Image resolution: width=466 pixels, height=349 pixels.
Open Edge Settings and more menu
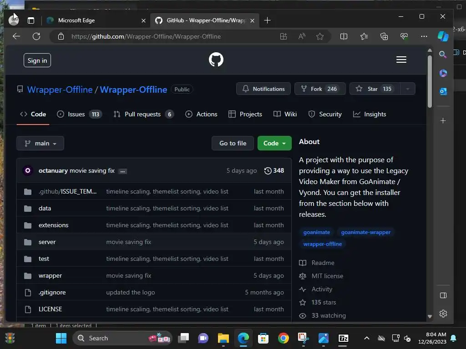[x=424, y=36]
